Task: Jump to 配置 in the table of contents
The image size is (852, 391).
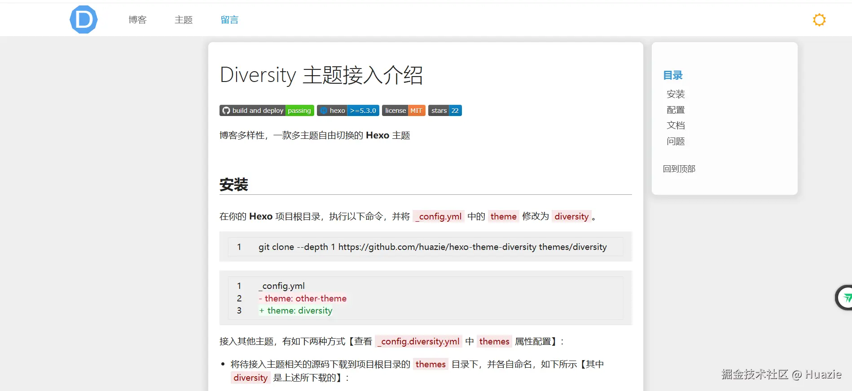Action: 676,110
